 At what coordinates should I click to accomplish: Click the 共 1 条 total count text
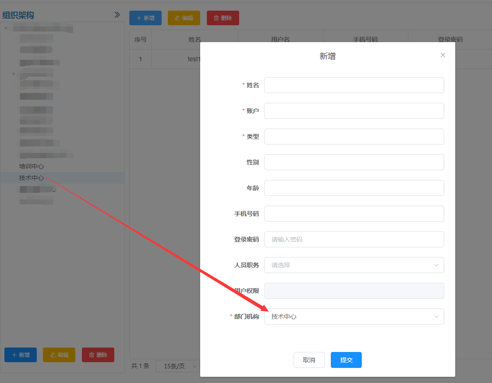point(140,366)
